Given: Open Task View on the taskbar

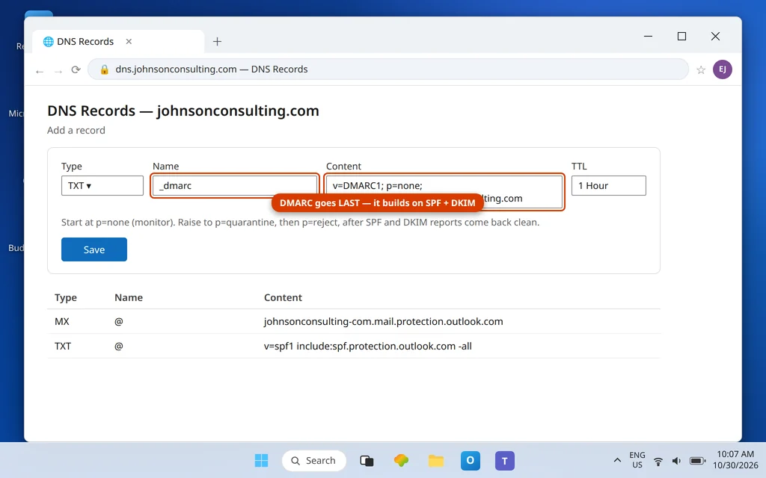Looking at the screenshot, I should tap(367, 460).
